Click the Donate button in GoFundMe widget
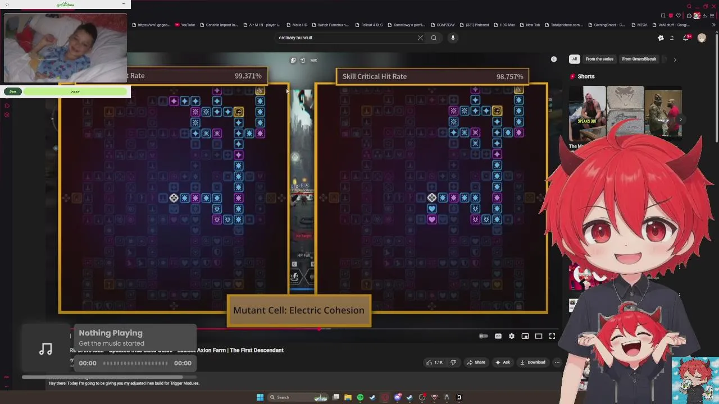The width and height of the screenshot is (719, 404). point(75,91)
